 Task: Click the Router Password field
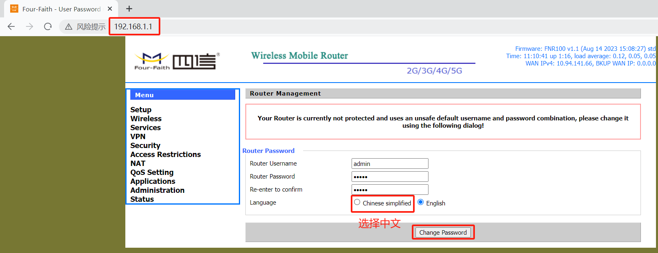click(x=390, y=177)
